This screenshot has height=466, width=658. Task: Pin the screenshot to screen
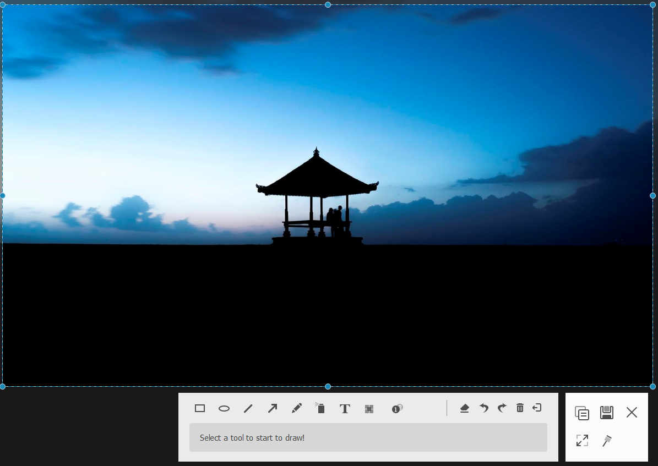pos(607,440)
